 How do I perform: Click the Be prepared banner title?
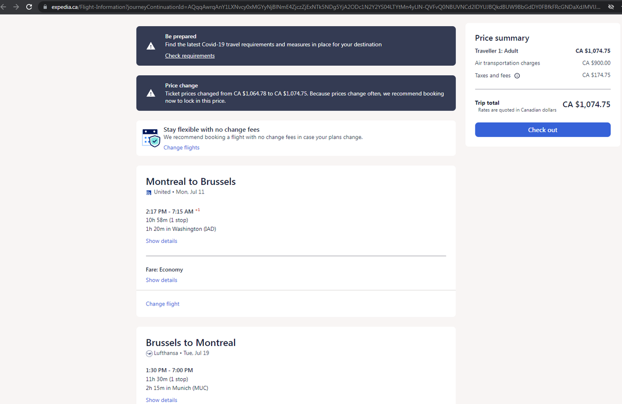[181, 36]
